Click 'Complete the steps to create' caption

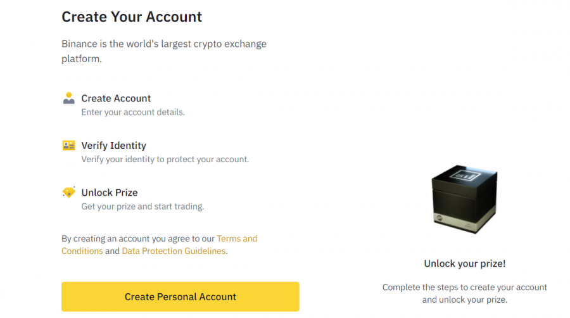(x=465, y=293)
